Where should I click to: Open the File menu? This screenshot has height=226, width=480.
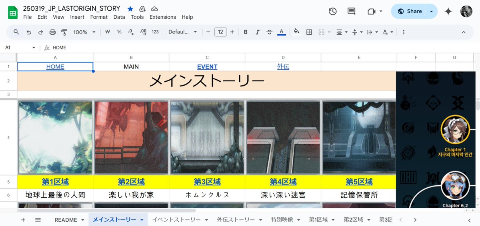coord(28,17)
